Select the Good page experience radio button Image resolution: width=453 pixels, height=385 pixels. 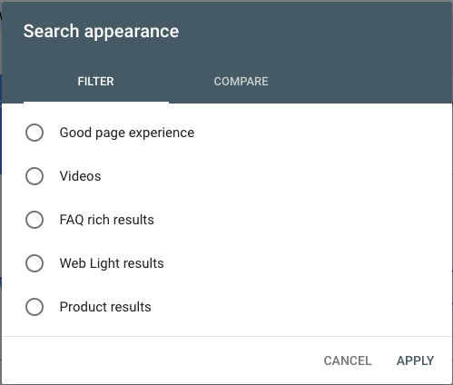(x=34, y=133)
